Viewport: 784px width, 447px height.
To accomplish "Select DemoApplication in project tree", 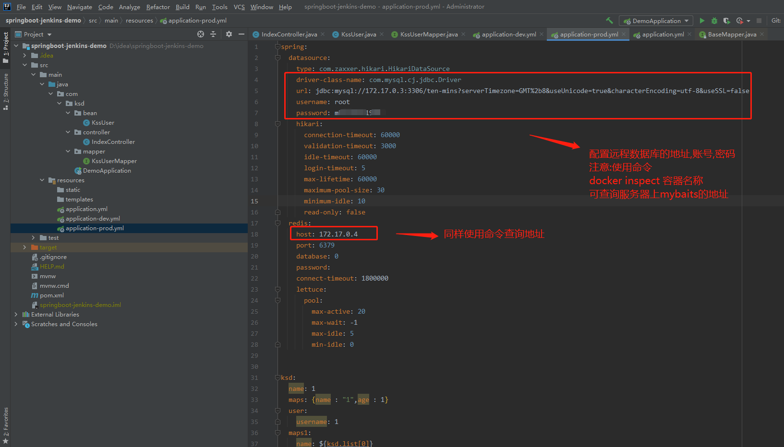I will tap(107, 170).
